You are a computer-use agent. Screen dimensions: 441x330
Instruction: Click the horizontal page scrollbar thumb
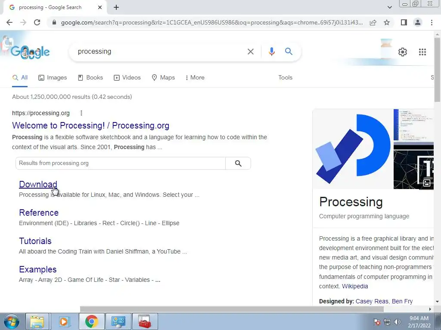click(232, 309)
